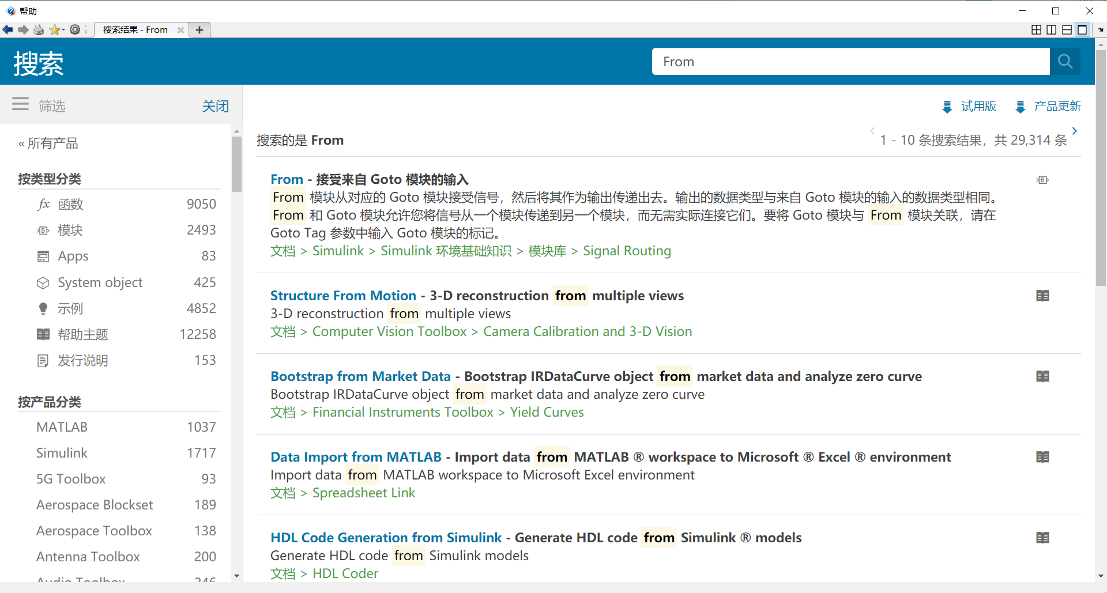Image resolution: width=1107 pixels, height=593 pixels.
Task: Click book icon beside Structure From Motion
Action: 1042,296
